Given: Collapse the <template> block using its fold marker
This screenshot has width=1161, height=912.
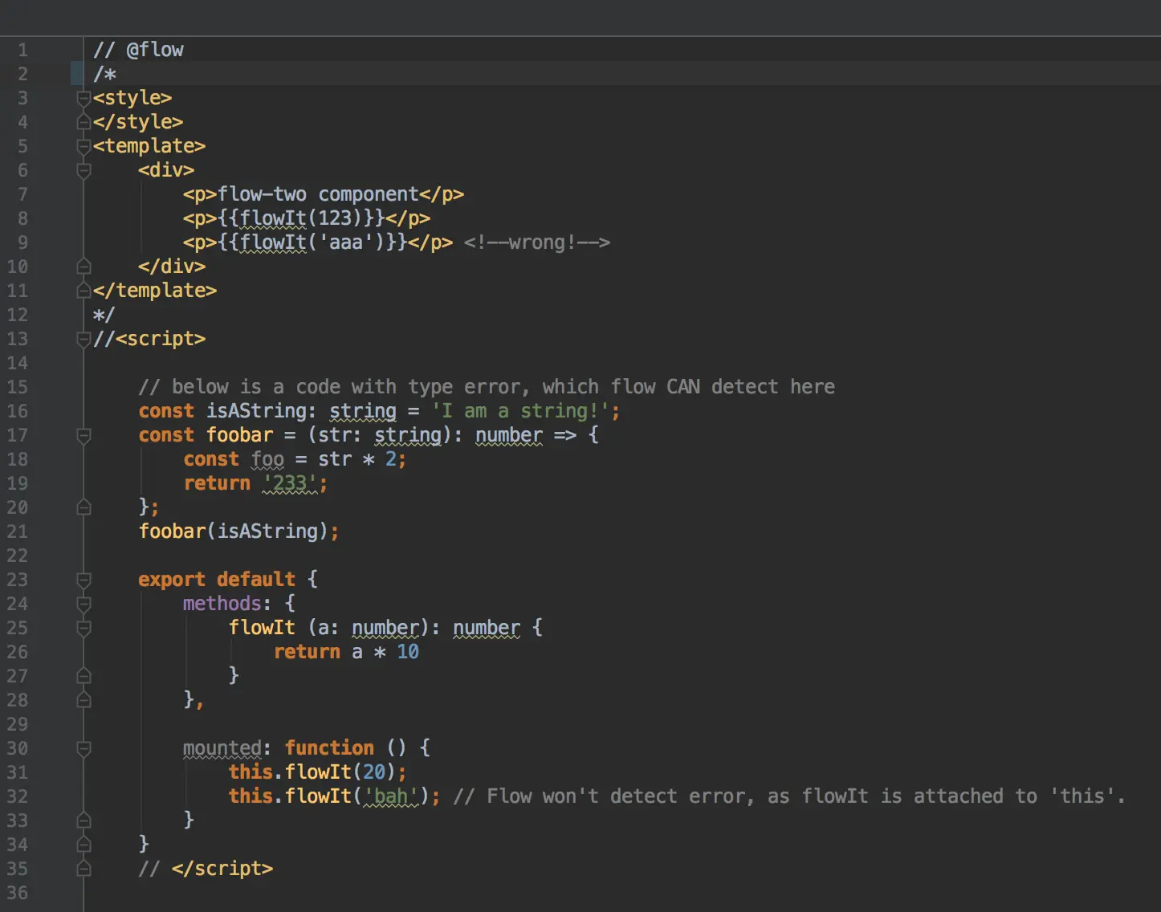Looking at the screenshot, I should click(x=84, y=146).
